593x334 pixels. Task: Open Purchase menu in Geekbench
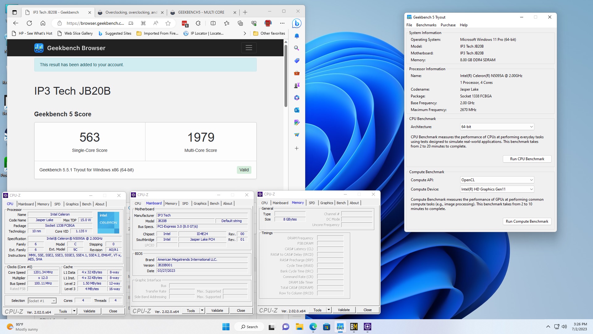click(448, 25)
